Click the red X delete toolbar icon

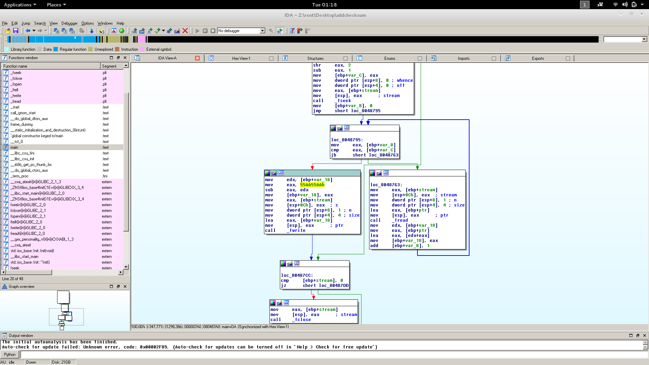point(185,31)
